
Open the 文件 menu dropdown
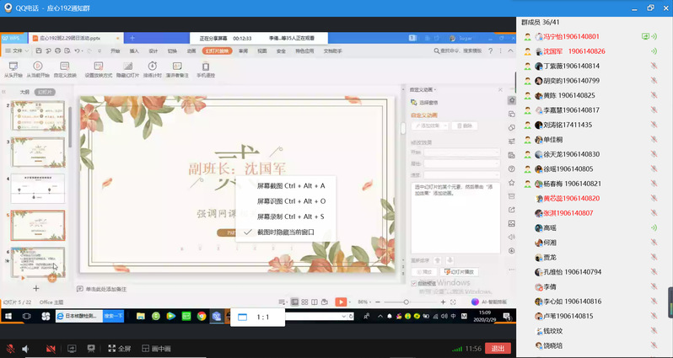coord(17,51)
